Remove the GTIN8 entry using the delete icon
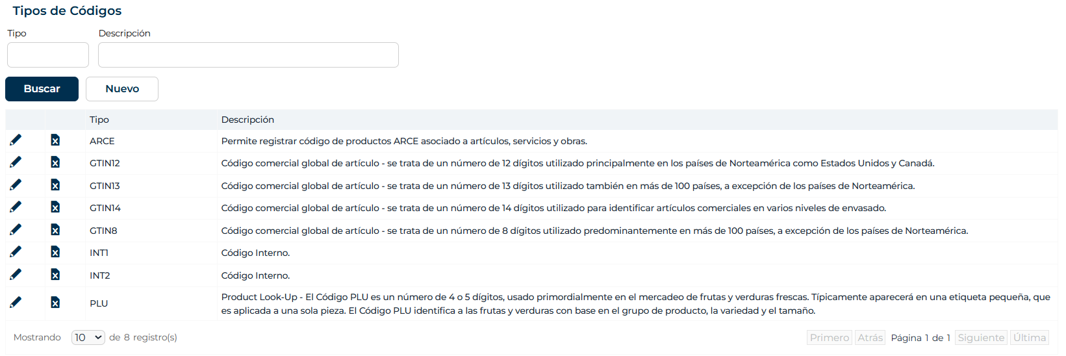Screen dimensions: 1066x356 coord(55,229)
